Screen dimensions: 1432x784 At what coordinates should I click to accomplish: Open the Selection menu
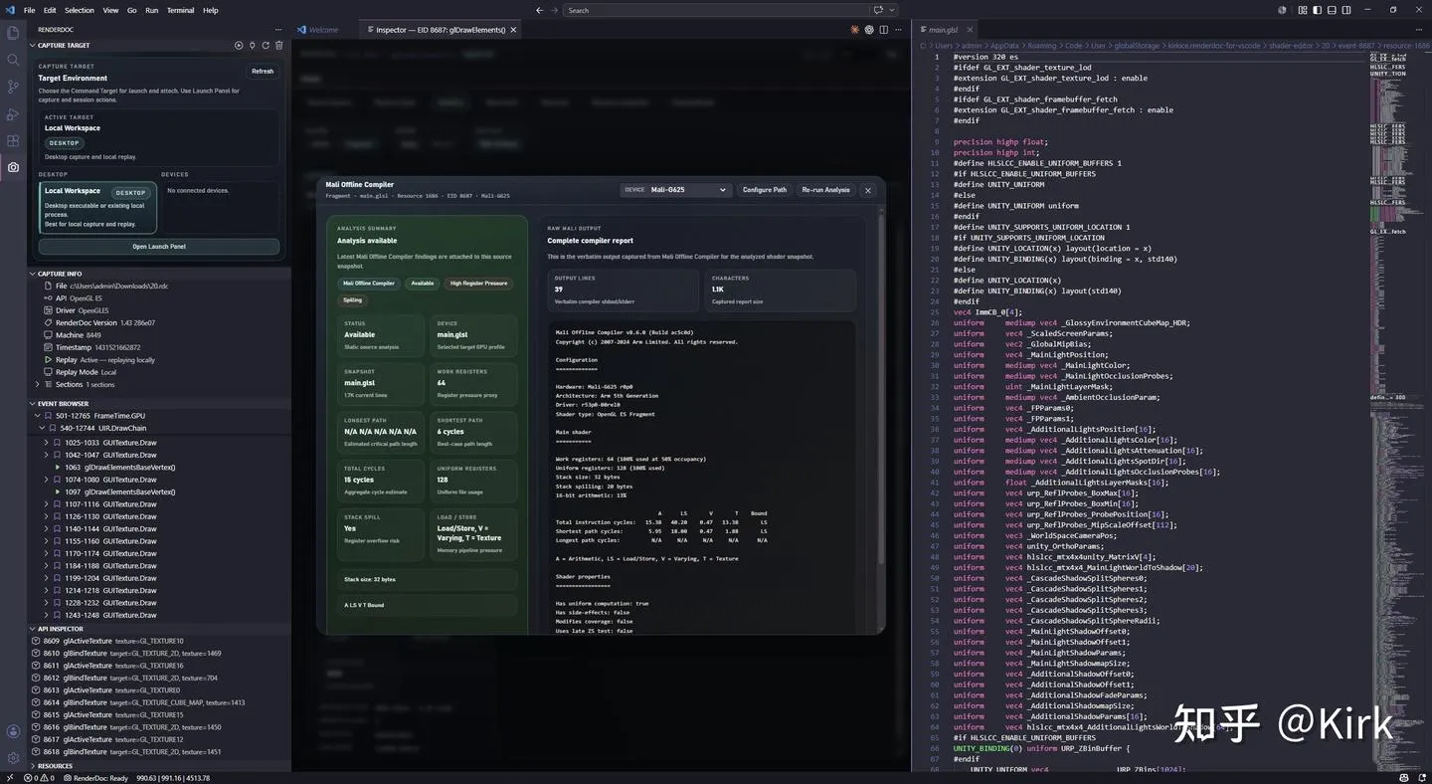[80, 10]
